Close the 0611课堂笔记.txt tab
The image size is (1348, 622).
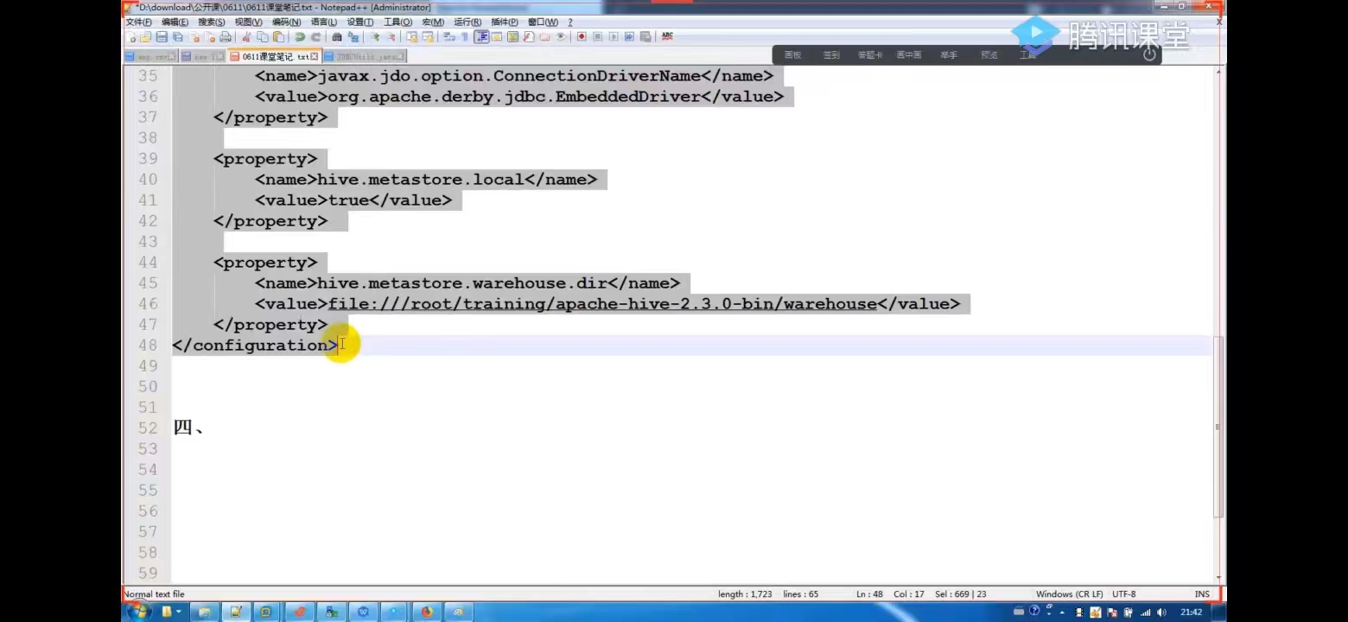315,57
